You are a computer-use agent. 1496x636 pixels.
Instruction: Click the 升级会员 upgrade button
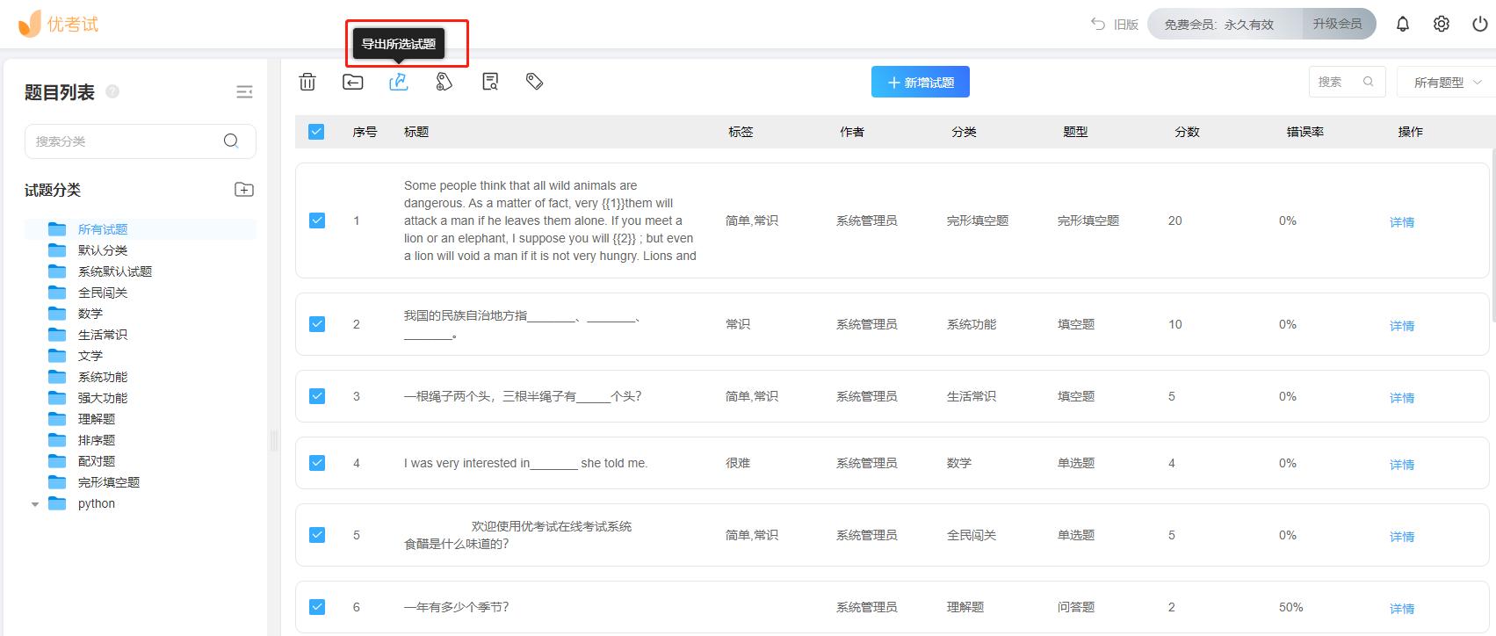tap(1337, 25)
